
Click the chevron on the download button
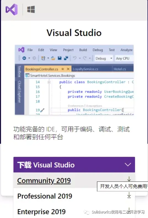click(128, 165)
